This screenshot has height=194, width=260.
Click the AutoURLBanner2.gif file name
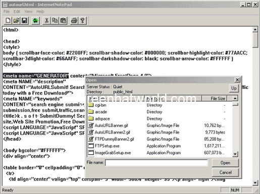pos(113,132)
